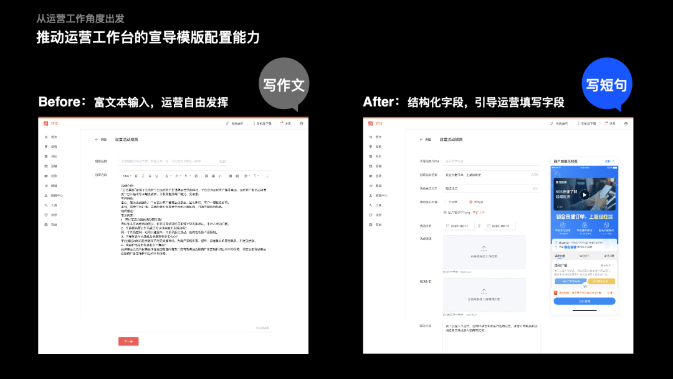Click middle white icon in phone preview banner
Image resolution: width=673 pixels, height=379 pixels.
[x=584, y=225]
